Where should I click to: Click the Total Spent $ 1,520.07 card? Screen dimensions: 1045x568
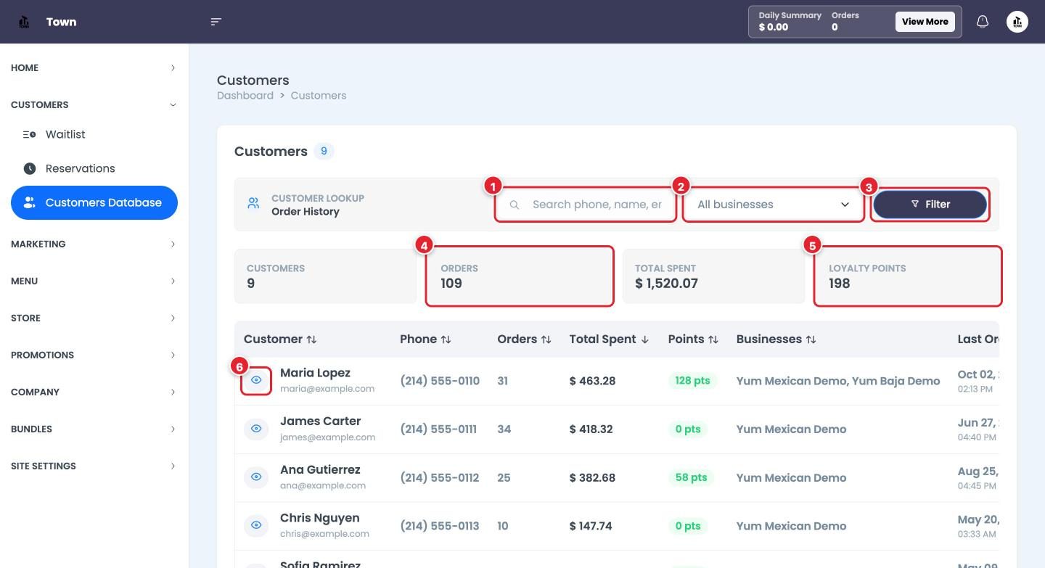coord(713,276)
